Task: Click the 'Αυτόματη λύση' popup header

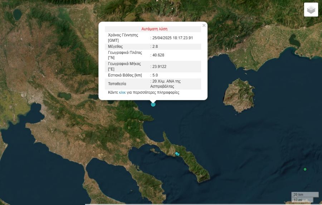Action: pos(154,29)
